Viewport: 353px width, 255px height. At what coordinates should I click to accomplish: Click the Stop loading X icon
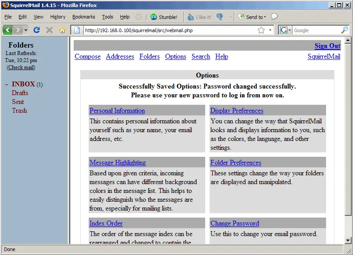click(49, 30)
